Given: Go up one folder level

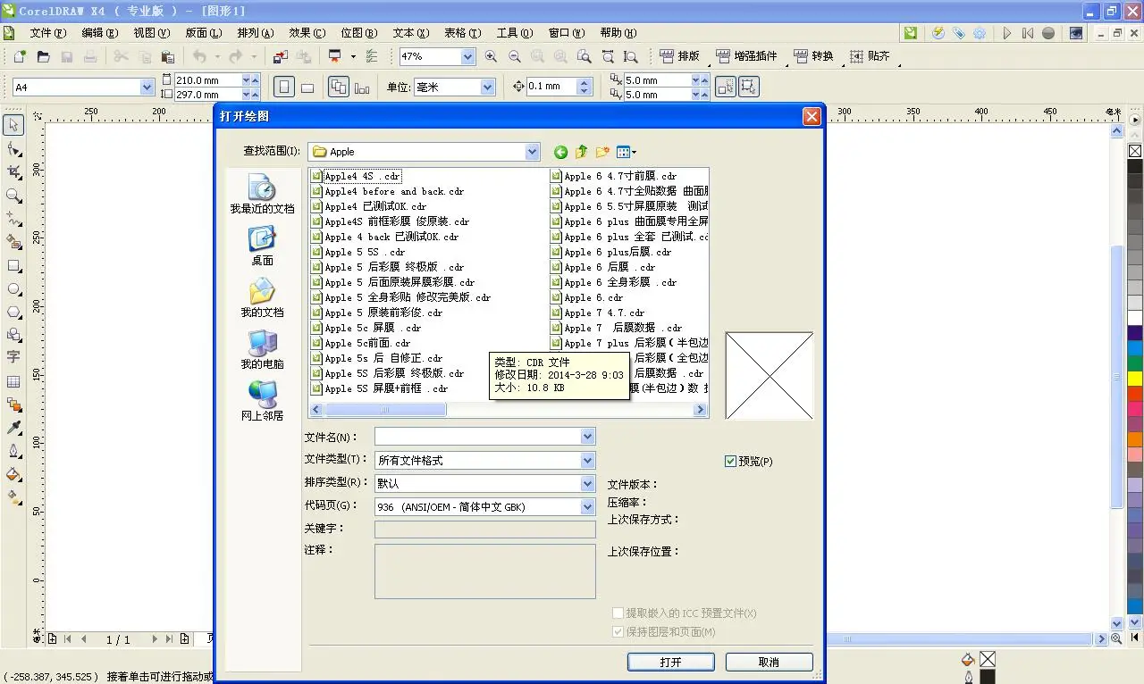Looking at the screenshot, I should point(581,152).
